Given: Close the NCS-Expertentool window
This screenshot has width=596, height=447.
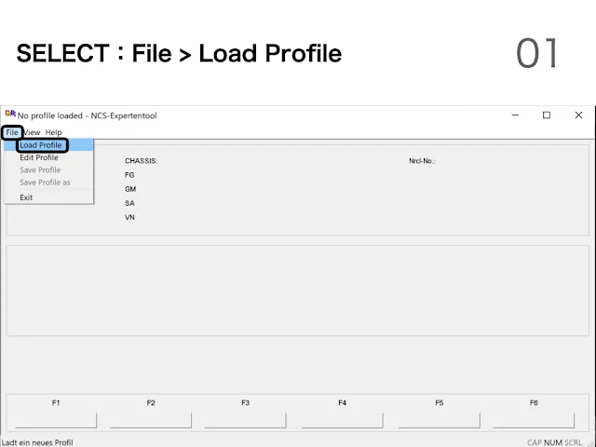Looking at the screenshot, I should (x=578, y=115).
